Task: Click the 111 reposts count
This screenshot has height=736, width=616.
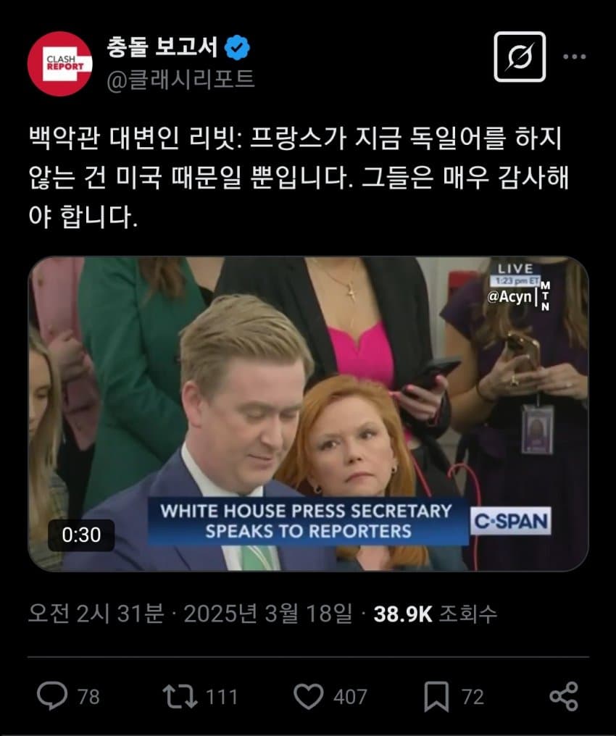Action: 222,697
